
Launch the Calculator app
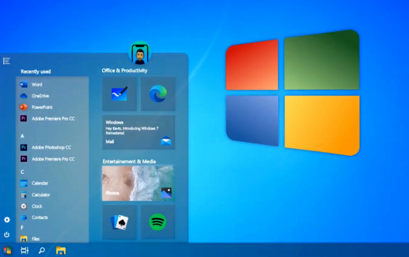pyautogui.click(x=52, y=195)
